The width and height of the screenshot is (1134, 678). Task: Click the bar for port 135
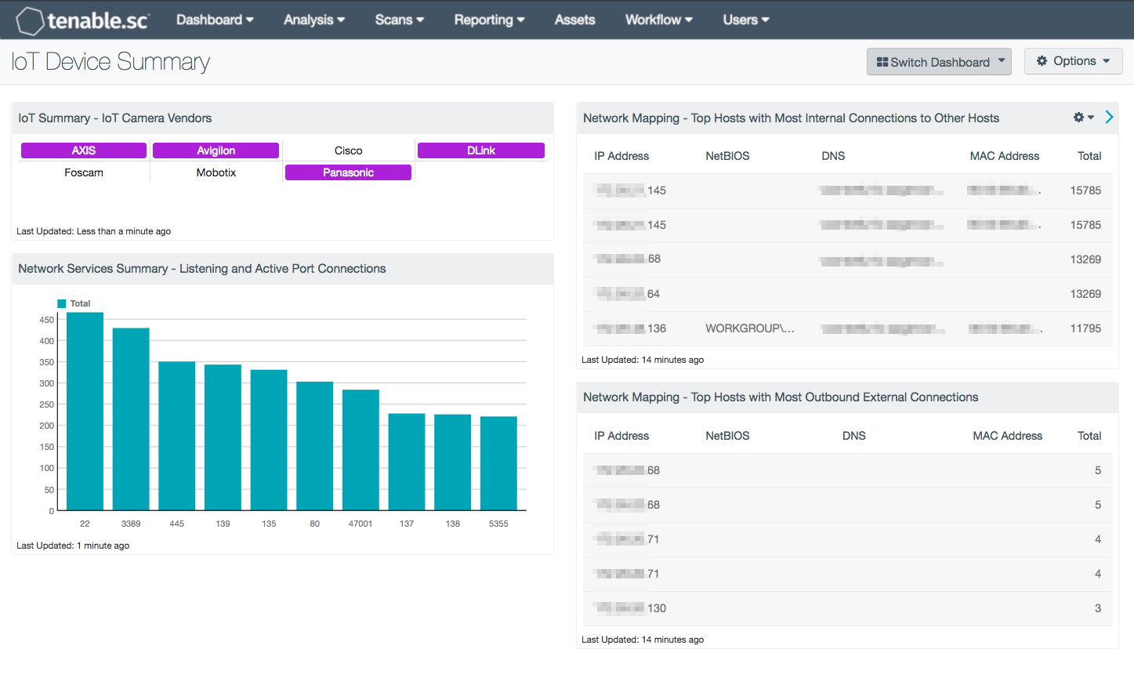tap(269, 441)
